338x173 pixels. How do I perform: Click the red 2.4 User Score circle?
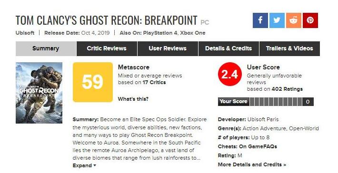tap(229, 74)
